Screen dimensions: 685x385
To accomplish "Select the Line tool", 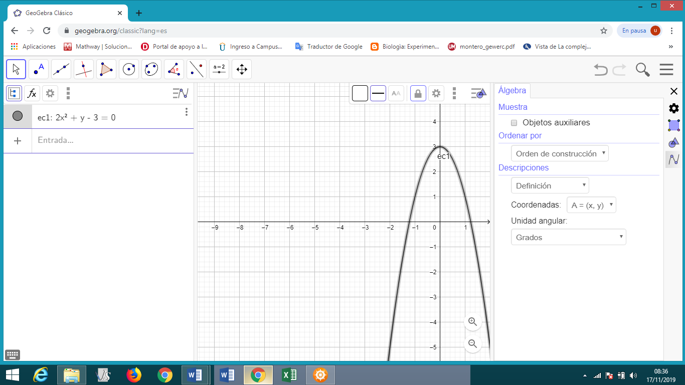I will coord(61,69).
